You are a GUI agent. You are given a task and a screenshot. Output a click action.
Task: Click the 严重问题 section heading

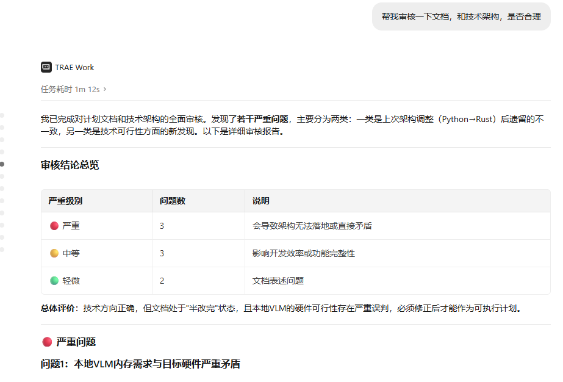pos(76,342)
